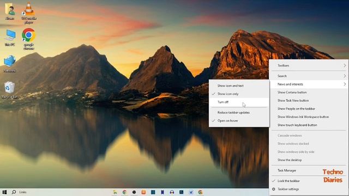The height and width of the screenshot is (196, 349).
Task: Open the VLC media player desktop shortcut
Action: pos(29,13)
